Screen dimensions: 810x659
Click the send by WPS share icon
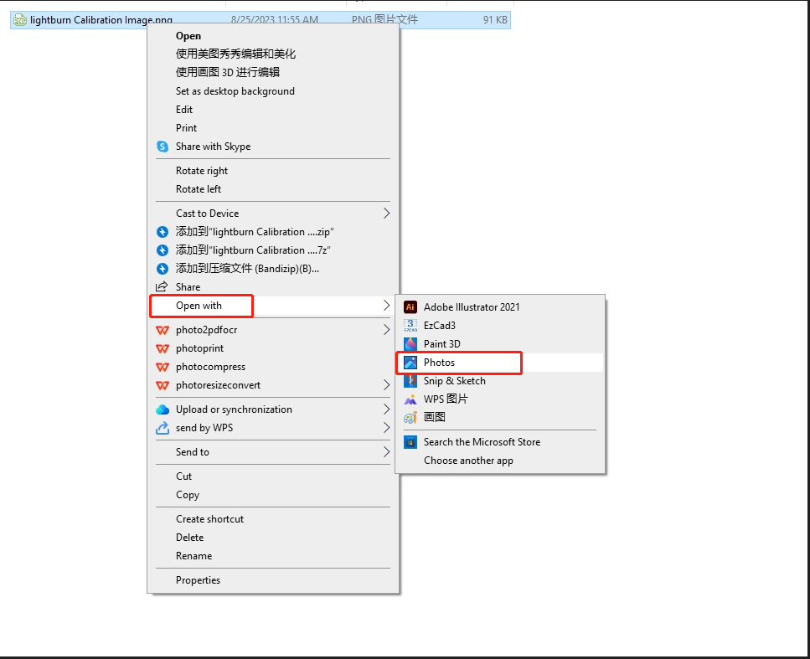(x=163, y=428)
